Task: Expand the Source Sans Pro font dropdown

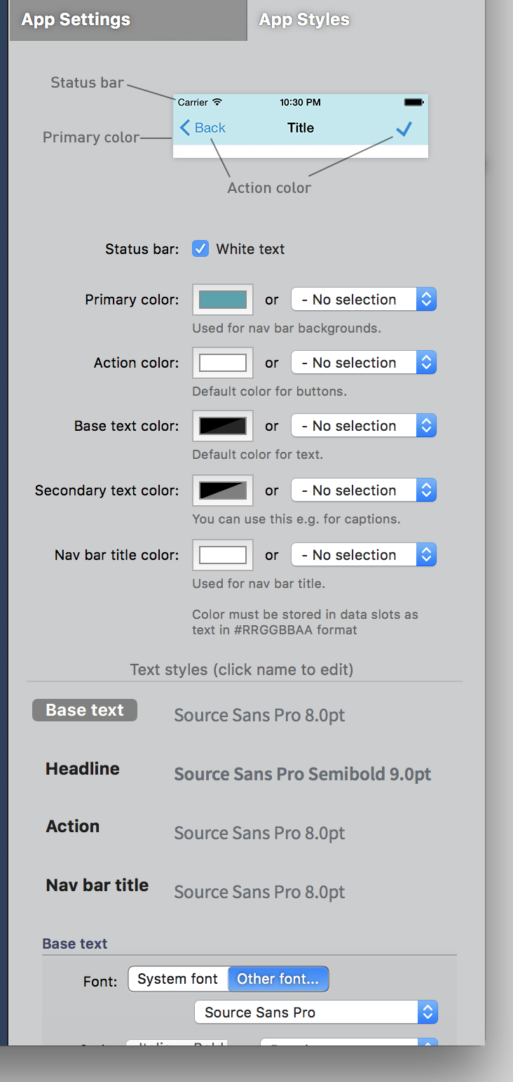Action: (x=316, y=1013)
